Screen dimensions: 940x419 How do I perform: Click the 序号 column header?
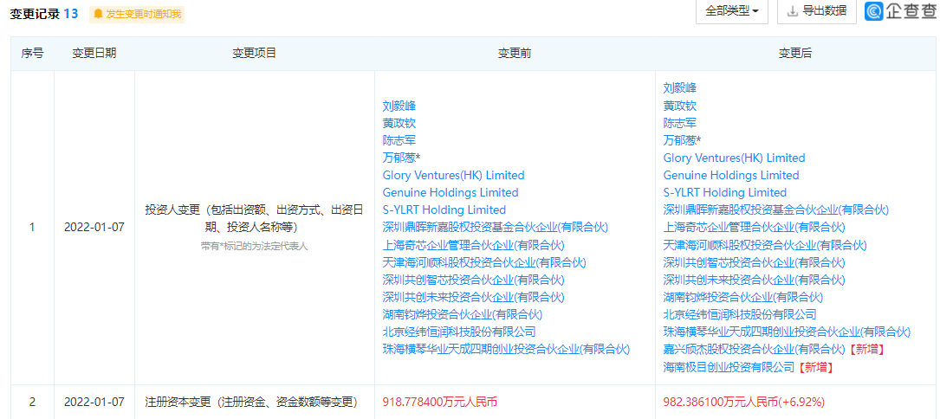pos(32,54)
